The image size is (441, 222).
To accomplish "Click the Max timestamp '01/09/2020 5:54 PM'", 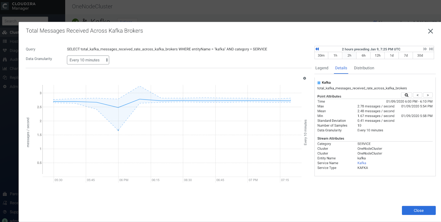I will (417, 106).
